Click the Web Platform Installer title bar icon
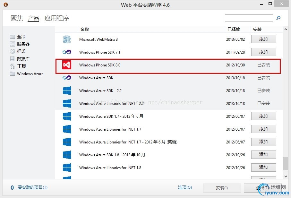Screen dimensions: 291x198 pos(6,4)
